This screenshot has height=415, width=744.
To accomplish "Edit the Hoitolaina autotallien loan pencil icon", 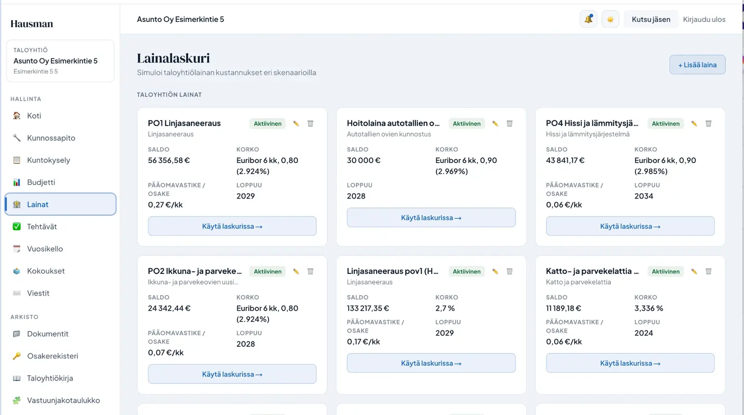I will [x=495, y=123].
